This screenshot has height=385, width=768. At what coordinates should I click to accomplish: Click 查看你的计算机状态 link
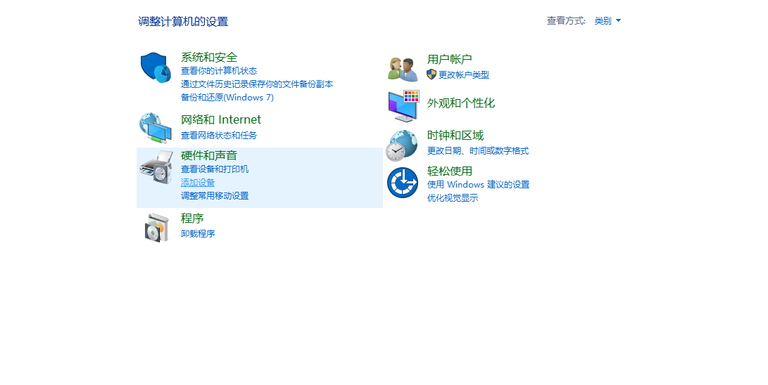(x=219, y=71)
